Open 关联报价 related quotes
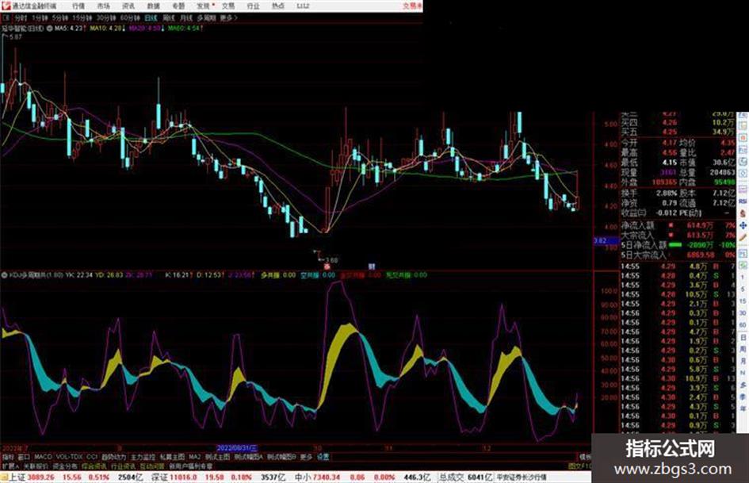Screen dimensions: 749x483 [36, 466]
